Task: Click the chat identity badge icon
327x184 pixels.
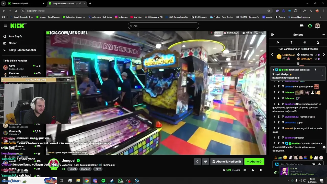Action: click(277, 164)
